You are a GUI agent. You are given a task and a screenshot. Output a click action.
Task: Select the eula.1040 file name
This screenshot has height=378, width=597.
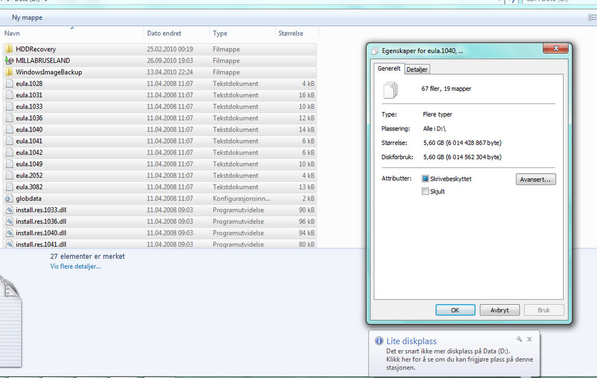[x=29, y=129]
